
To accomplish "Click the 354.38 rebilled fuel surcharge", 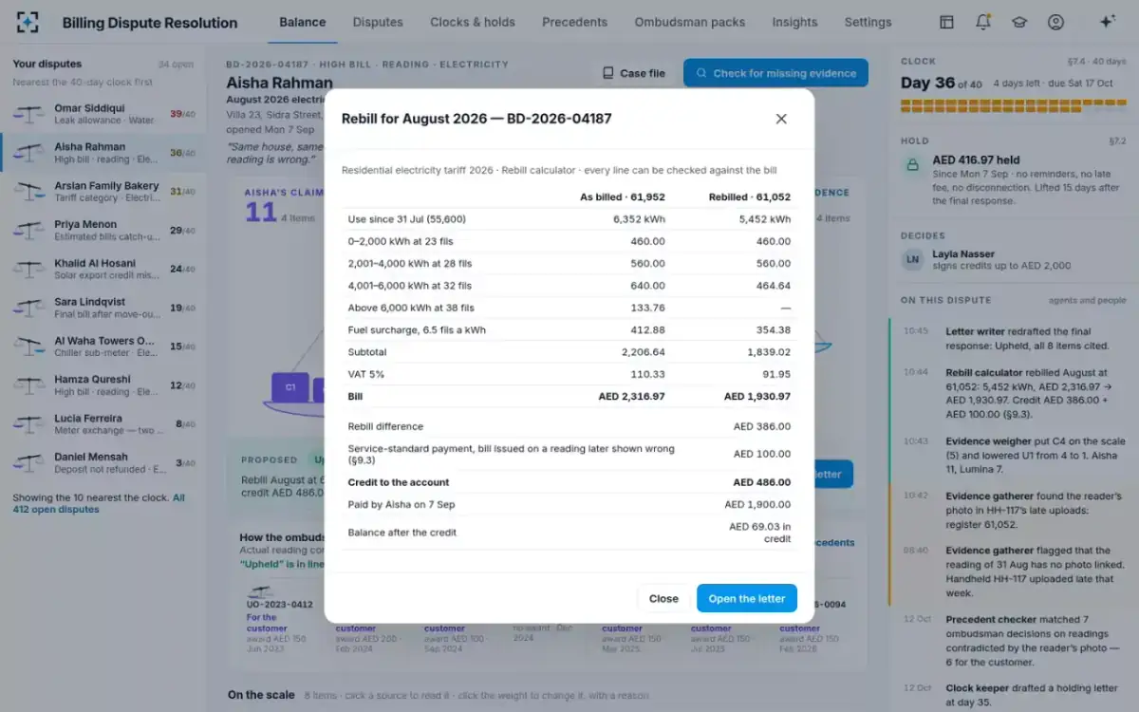I will point(774,330).
